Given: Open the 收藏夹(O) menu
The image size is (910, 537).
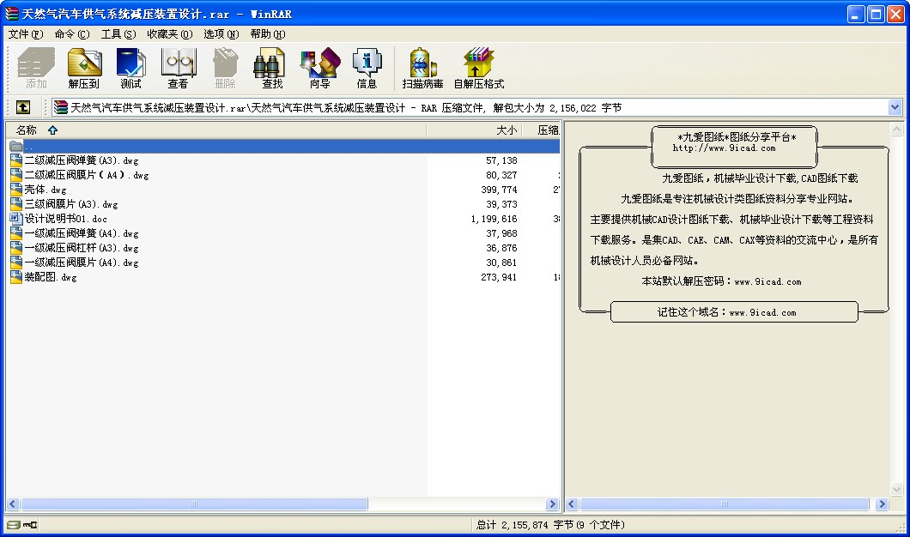Looking at the screenshot, I should click(x=169, y=34).
